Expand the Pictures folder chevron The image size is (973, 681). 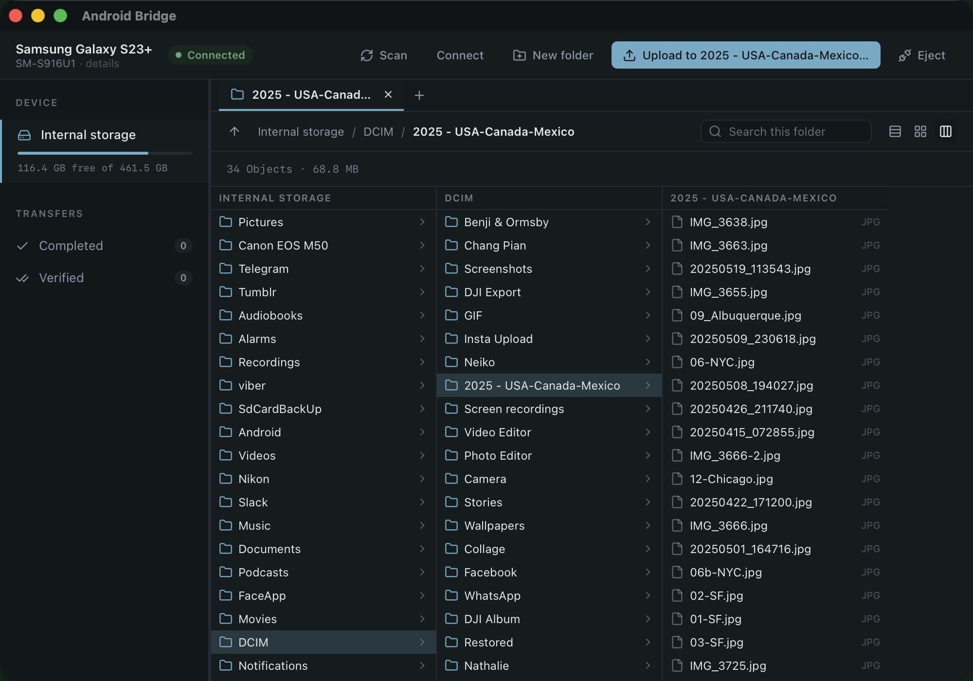click(422, 222)
